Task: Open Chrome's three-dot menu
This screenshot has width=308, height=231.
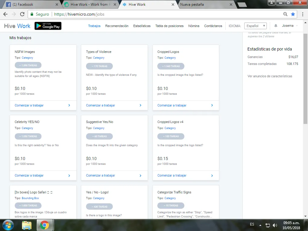Action: [x=303, y=14]
